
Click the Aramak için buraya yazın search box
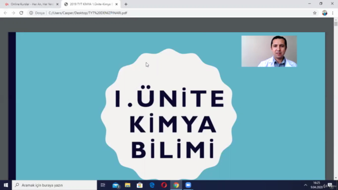tap(54, 185)
